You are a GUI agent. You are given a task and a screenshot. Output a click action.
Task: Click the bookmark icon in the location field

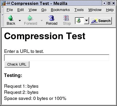[79, 21]
